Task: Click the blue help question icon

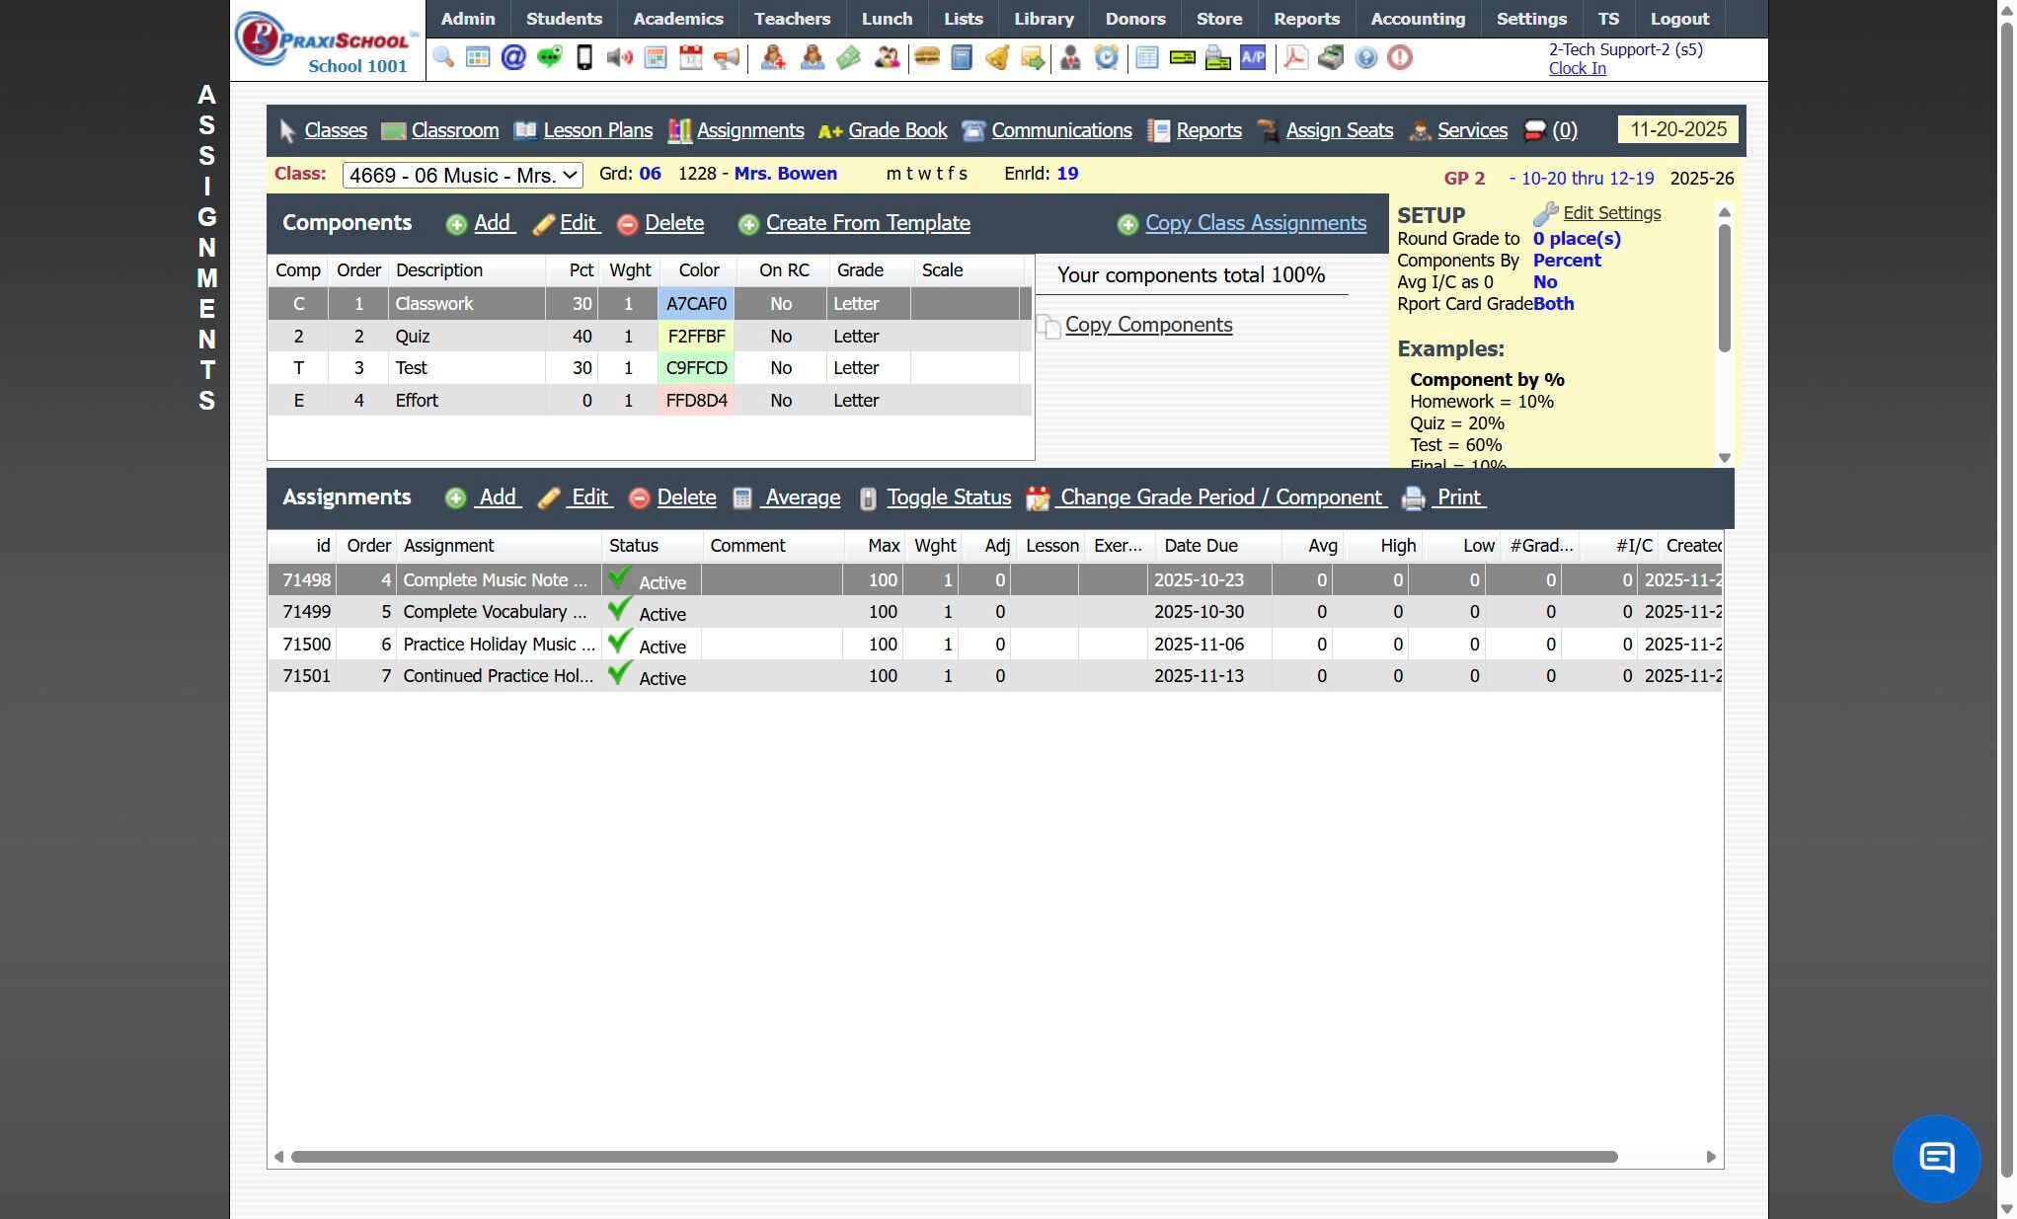Action: 1365,57
